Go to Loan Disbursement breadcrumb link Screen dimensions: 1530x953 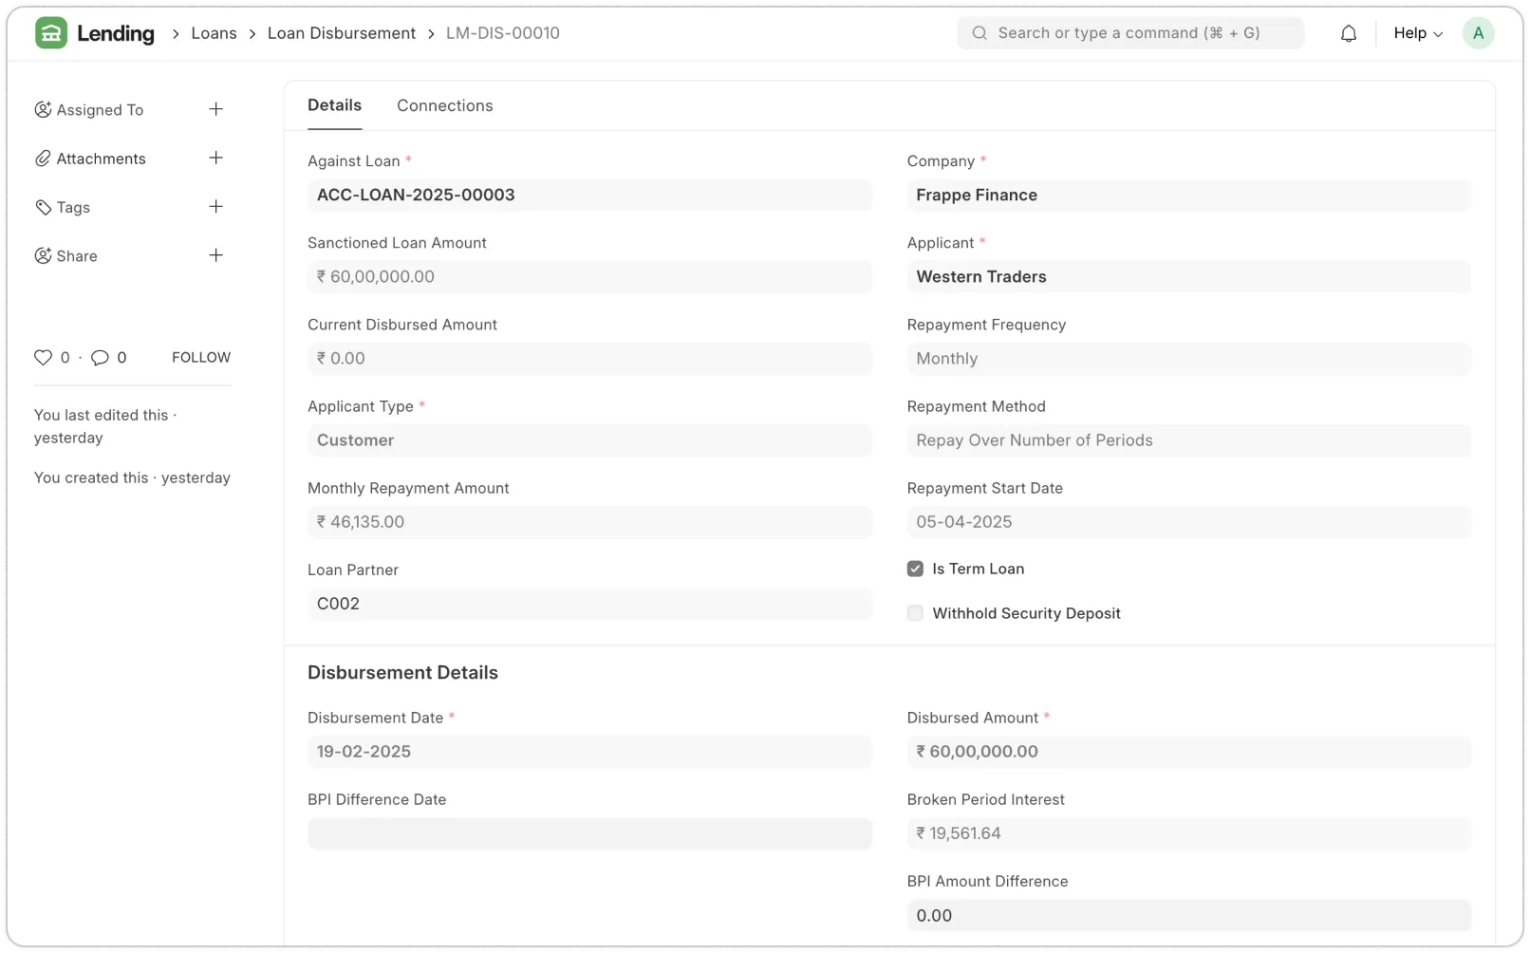tap(342, 33)
